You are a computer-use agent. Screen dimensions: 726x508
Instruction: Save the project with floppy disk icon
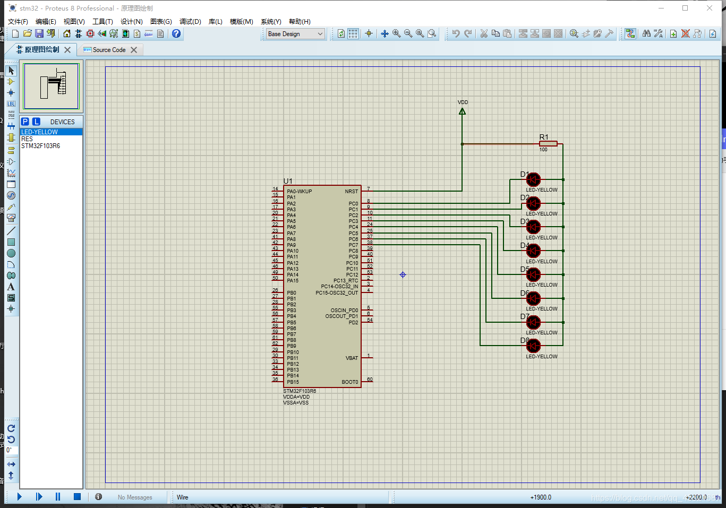(x=39, y=33)
